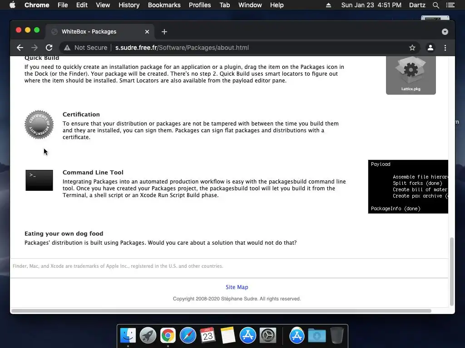Click the Command Line Tool heading
Viewport: 465px width, 348px height.
tap(93, 173)
